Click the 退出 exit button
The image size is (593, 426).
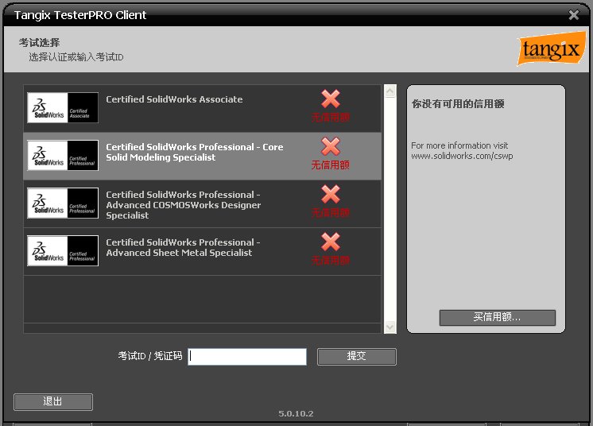tap(53, 401)
